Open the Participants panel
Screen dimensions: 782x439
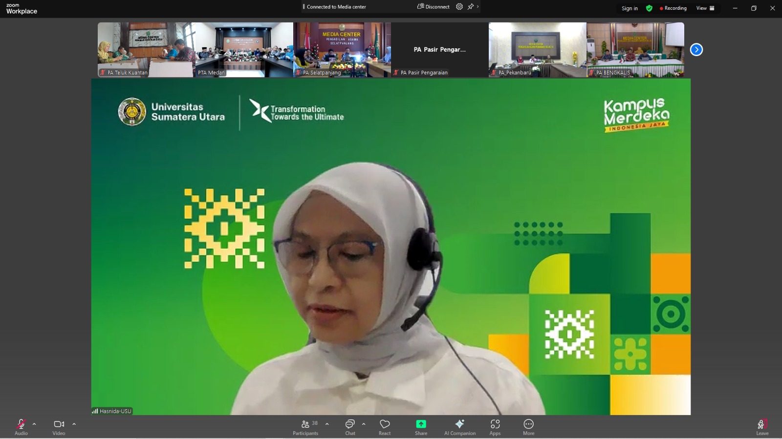[305, 427]
